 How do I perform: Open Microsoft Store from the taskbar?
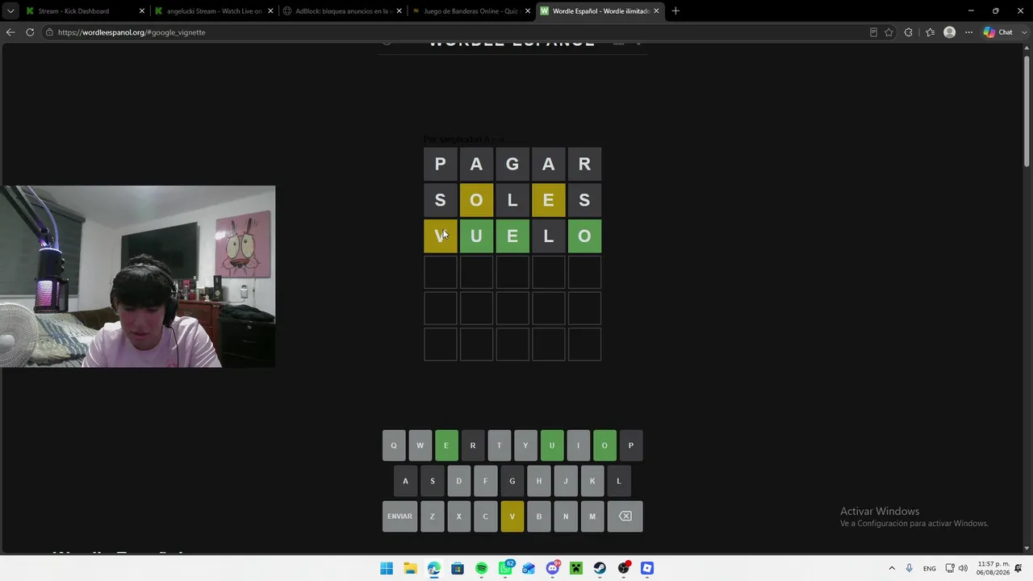pyautogui.click(x=458, y=568)
